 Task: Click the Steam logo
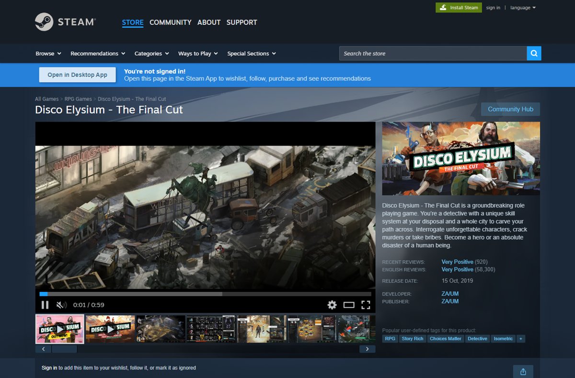[x=65, y=22]
